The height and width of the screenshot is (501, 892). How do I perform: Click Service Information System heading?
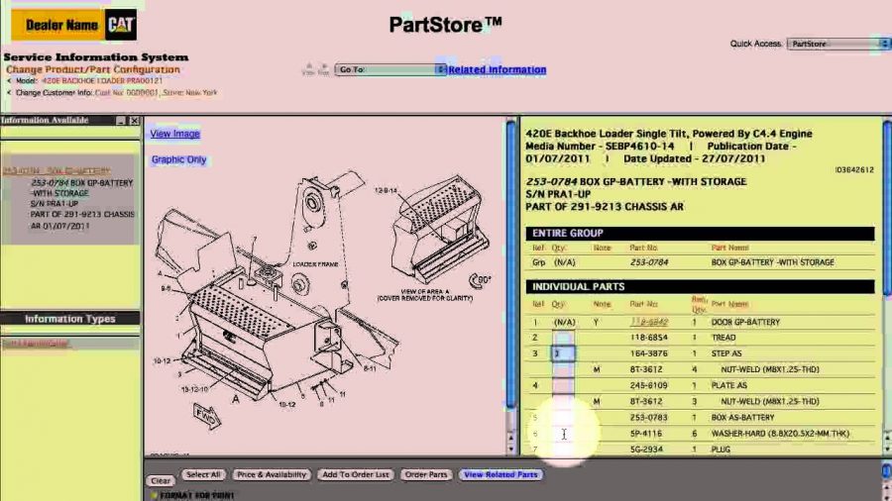(x=95, y=56)
